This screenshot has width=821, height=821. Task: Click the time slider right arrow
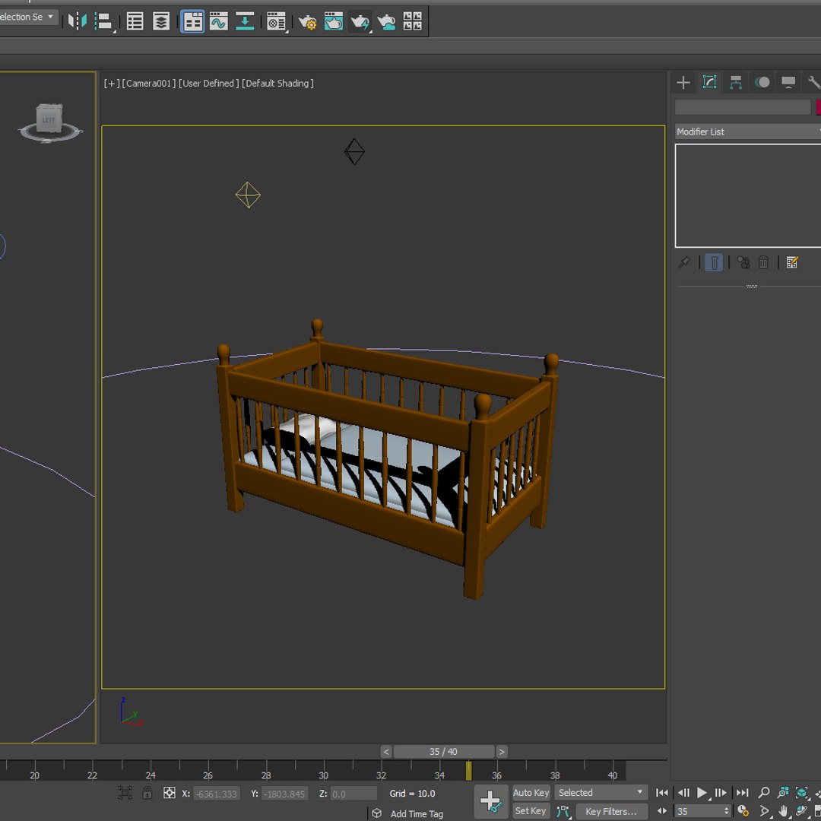[x=502, y=751]
